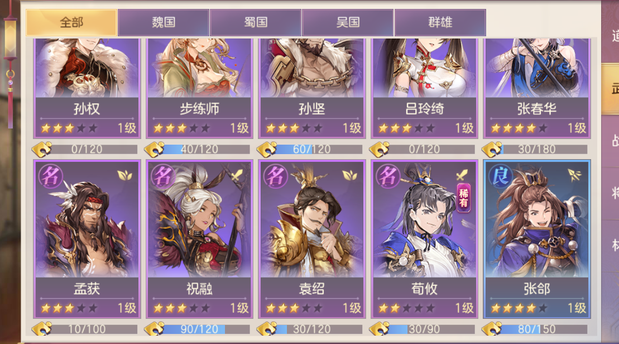Open the 蜀国 faction tab
Viewport: 619px width, 344px height.
[x=256, y=22]
